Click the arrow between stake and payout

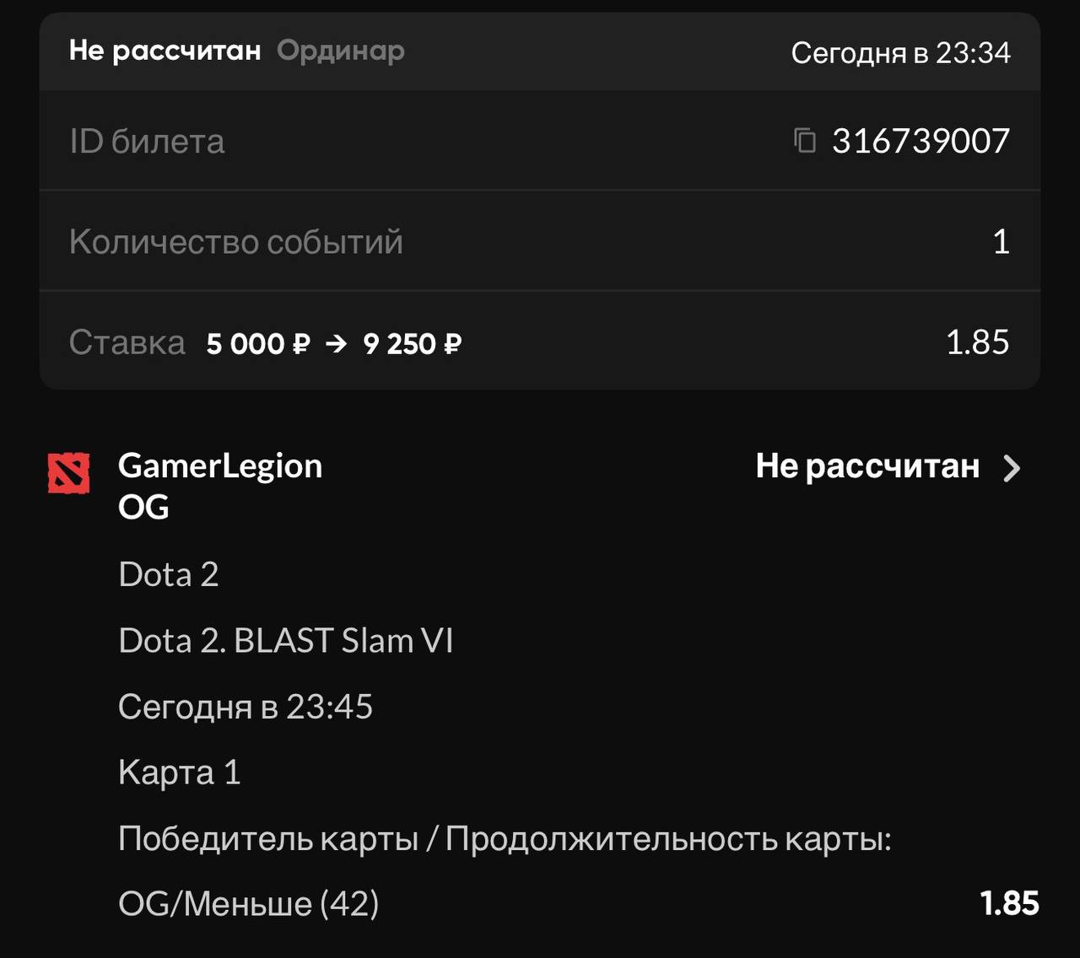[336, 344]
